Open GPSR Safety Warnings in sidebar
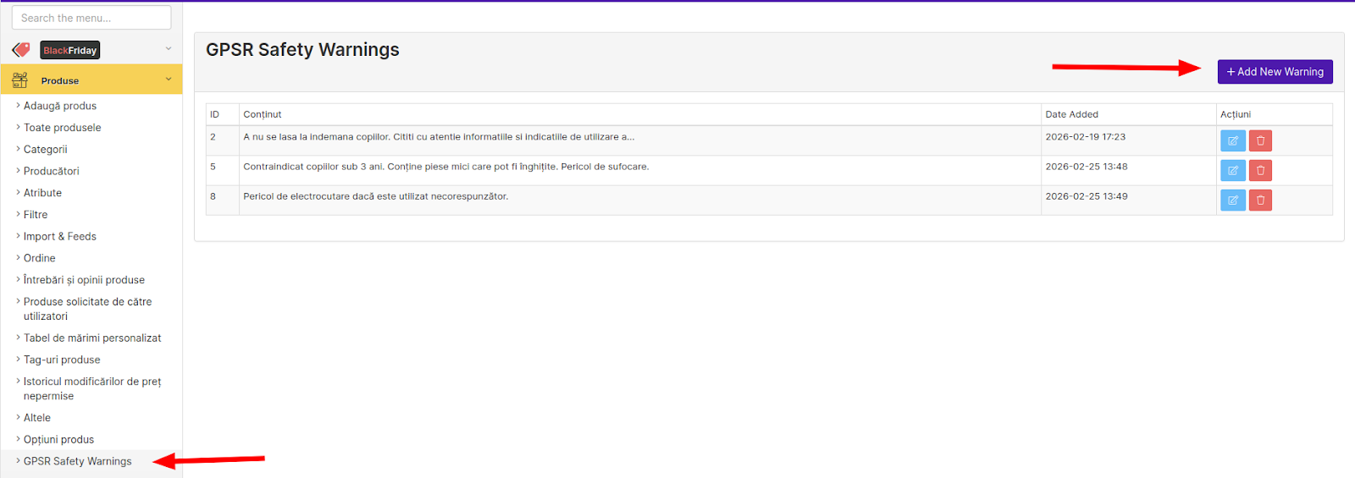 pos(77,461)
